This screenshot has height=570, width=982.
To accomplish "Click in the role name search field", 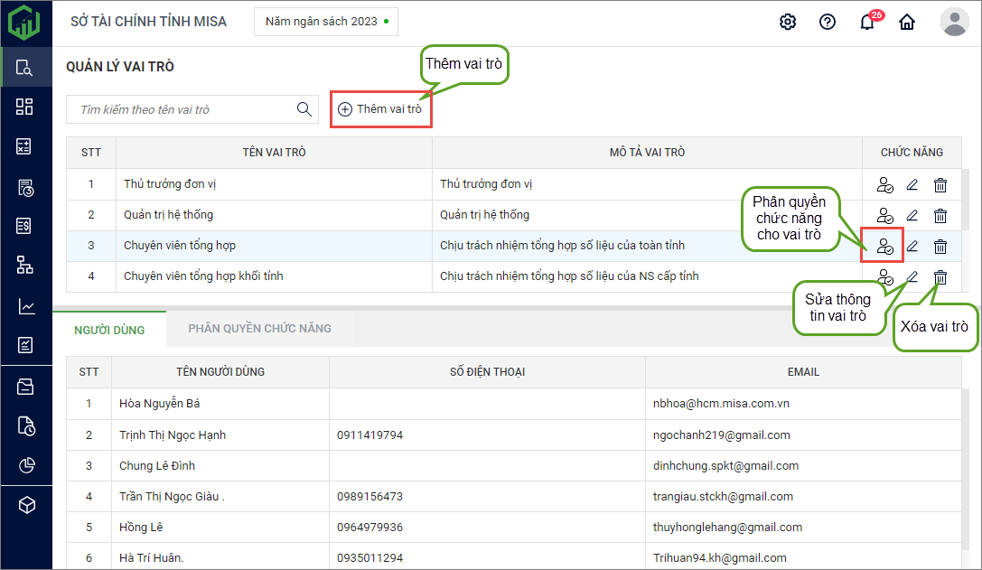I will (181, 109).
